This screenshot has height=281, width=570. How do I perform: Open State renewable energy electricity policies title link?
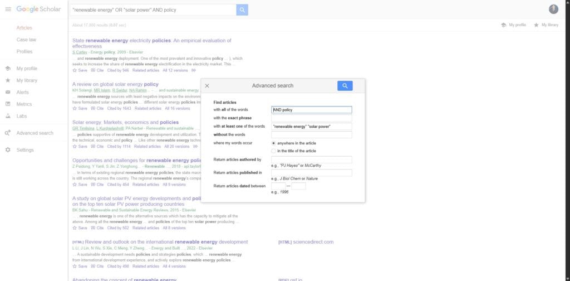[x=151, y=43]
